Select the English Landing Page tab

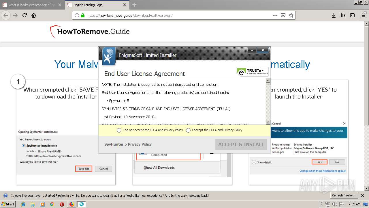[x=97, y=5]
